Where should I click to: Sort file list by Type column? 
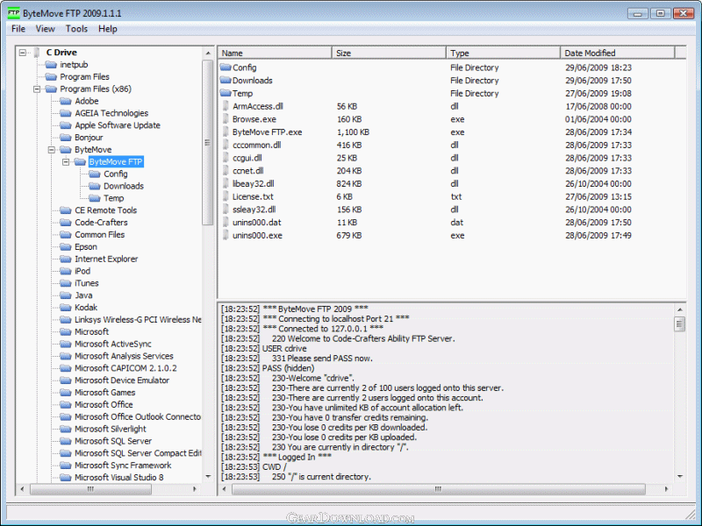coord(503,53)
